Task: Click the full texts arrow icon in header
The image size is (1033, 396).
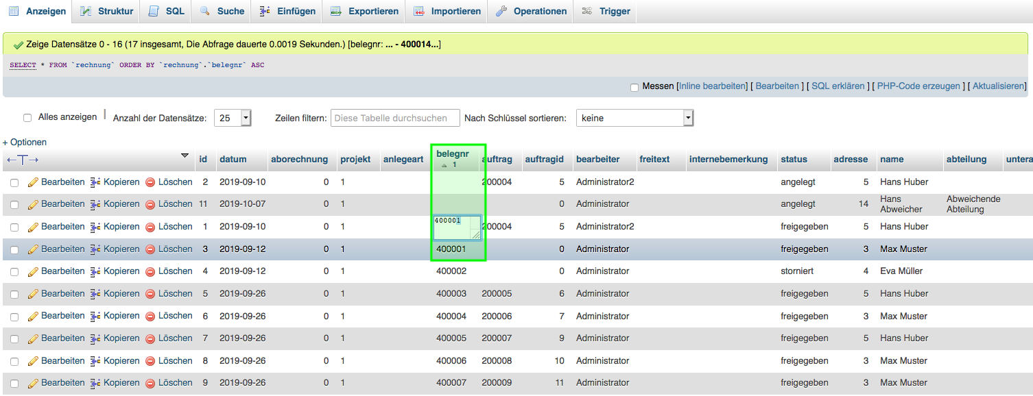Action: pyautogui.click(x=23, y=160)
